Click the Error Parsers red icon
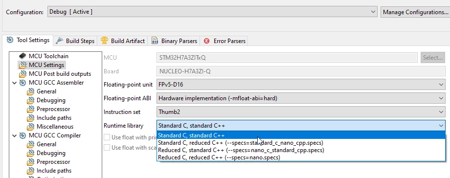450x178 pixels. [206, 41]
